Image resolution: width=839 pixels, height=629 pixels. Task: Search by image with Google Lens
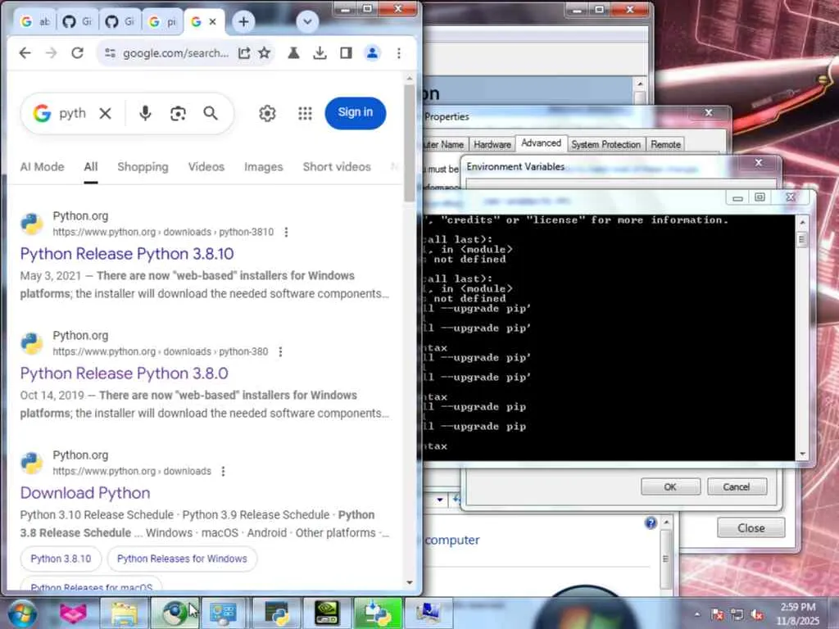pyautogui.click(x=178, y=113)
